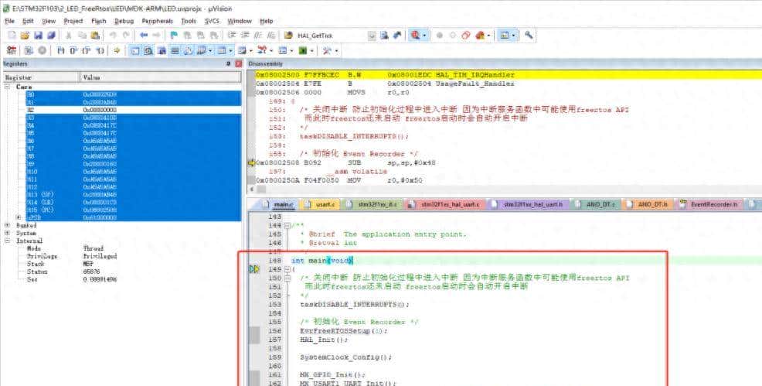762x386 pixels.
Task: Open the Watch Windows dropdown
Action: [x=210, y=50]
